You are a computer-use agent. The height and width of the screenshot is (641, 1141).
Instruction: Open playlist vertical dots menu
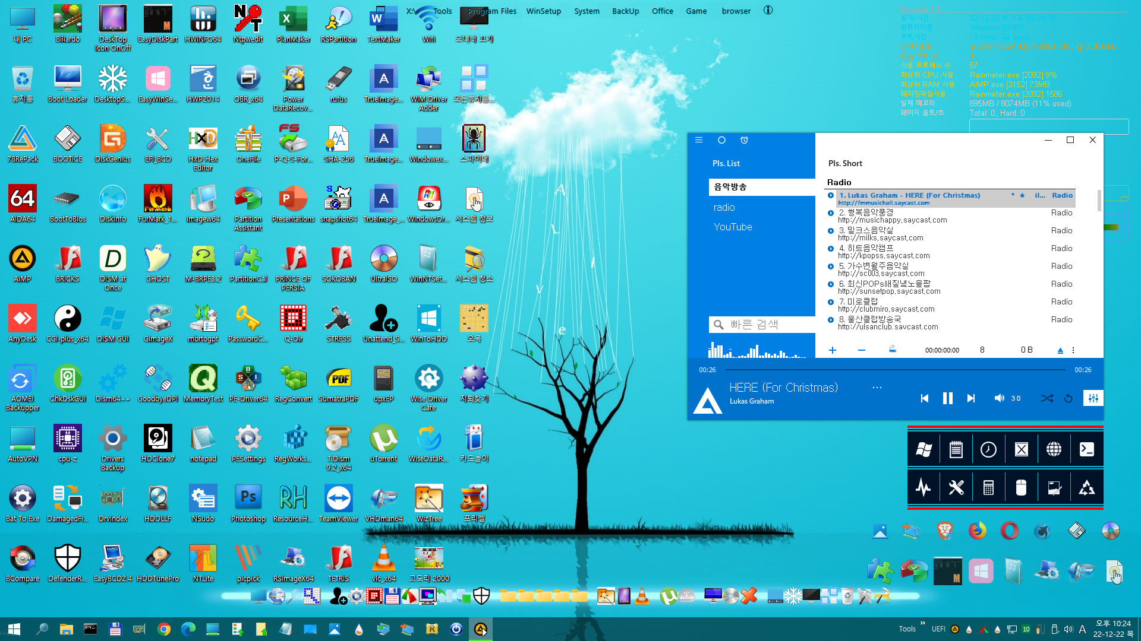tap(1073, 350)
